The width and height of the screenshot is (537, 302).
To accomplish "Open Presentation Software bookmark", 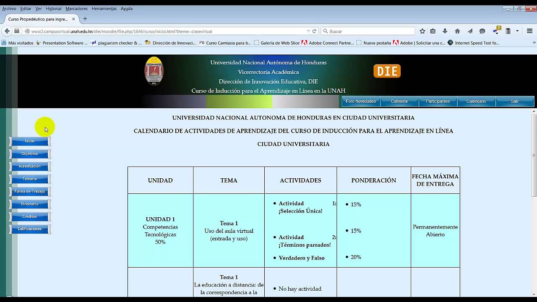I will [x=62, y=43].
